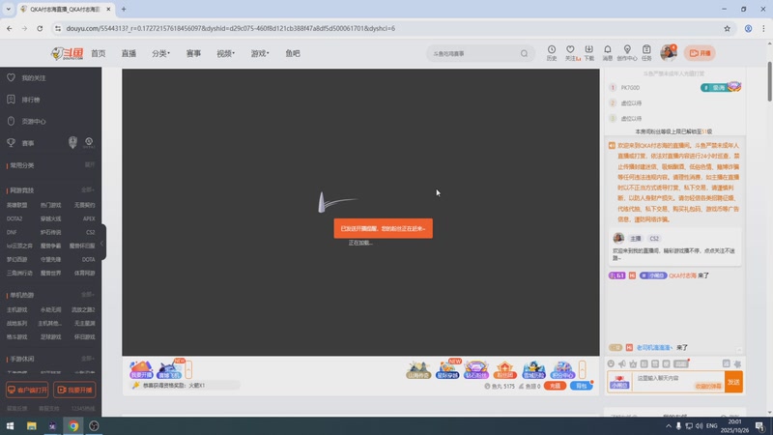Open the 游戏 dropdown in top navigation

(260, 53)
